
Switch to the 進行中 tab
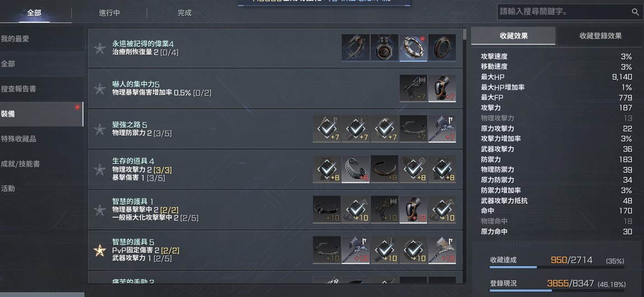coord(109,13)
